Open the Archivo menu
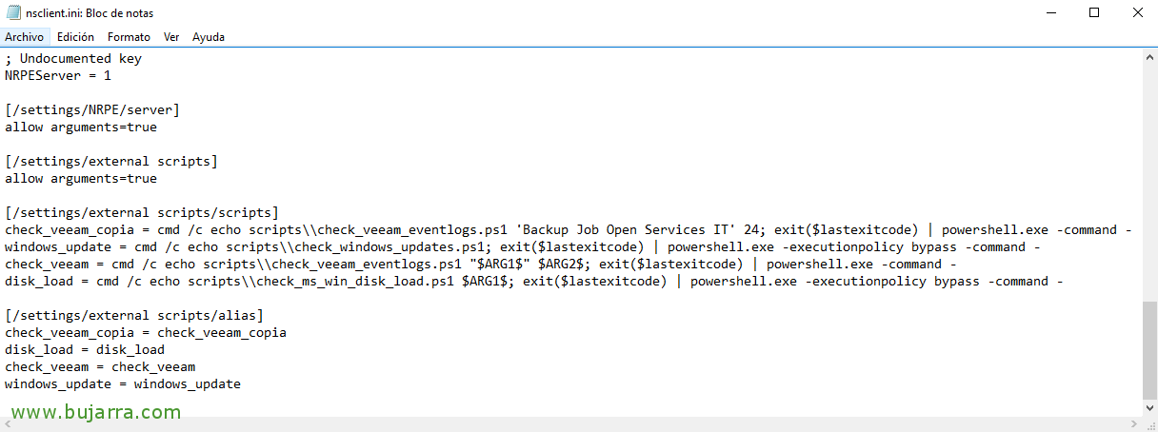 (x=25, y=37)
